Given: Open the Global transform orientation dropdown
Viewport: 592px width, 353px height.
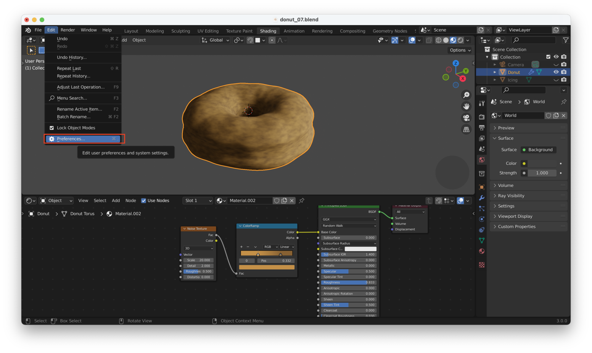Looking at the screenshot, I should [216, 40].
